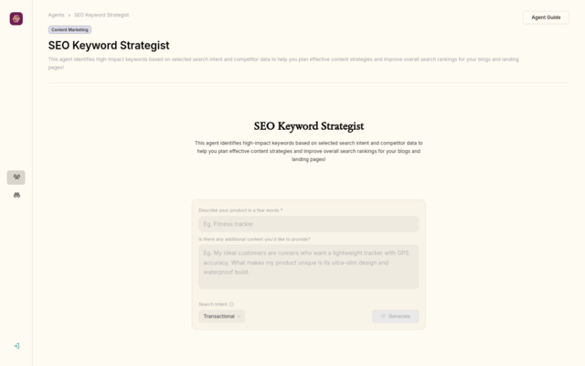Open the binoculars explore icon
585x366 pixels.
coord(16,195)
